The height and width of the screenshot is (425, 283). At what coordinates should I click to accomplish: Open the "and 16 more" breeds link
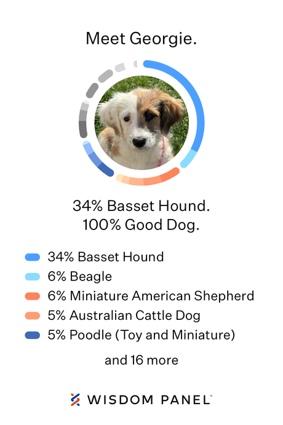point(141,360)
